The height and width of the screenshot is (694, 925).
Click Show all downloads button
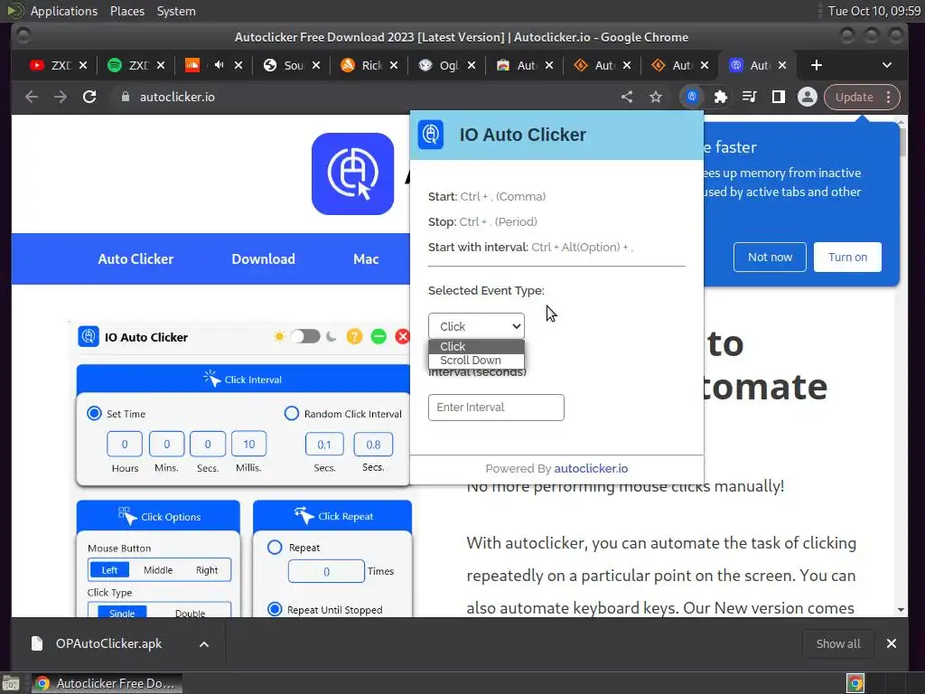[x=837, y=643]
